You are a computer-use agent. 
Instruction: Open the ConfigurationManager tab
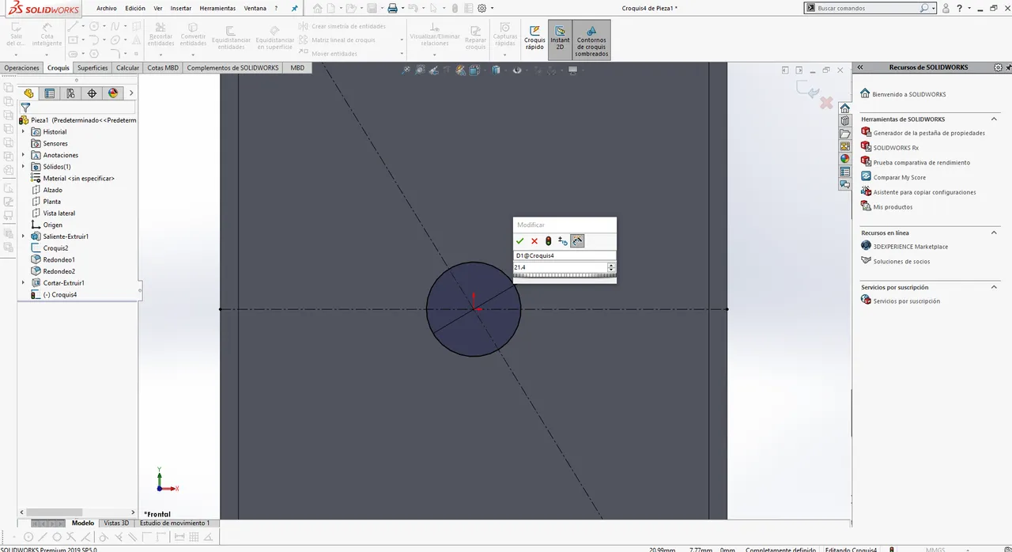(70, 93)
